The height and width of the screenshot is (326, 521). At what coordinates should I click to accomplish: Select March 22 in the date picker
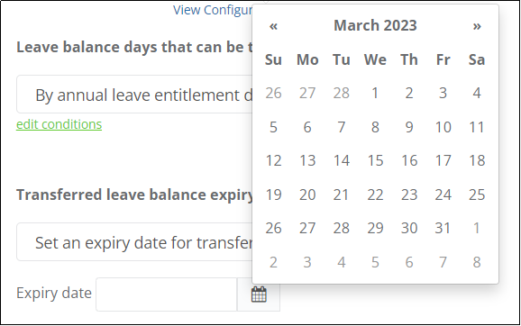375,195
